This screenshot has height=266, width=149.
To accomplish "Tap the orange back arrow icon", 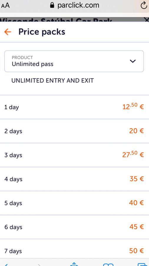I will point(8,32).
